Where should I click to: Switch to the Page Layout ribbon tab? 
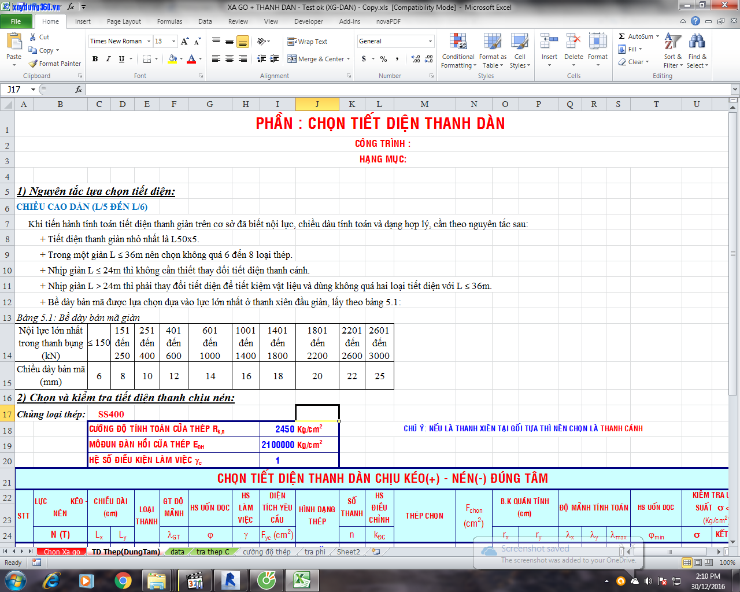click(x=124, y=21)
